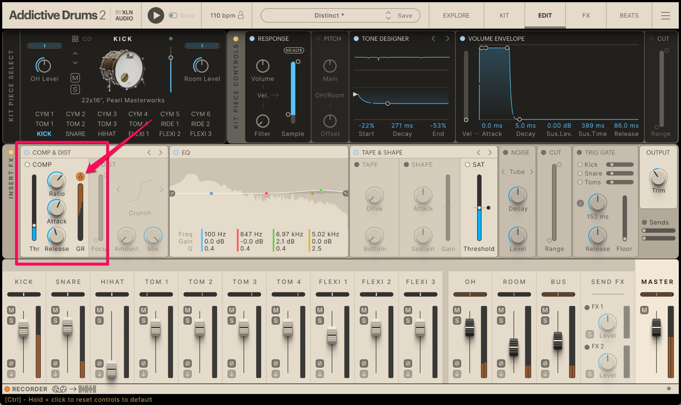Solo the FX 2 send

590,374
